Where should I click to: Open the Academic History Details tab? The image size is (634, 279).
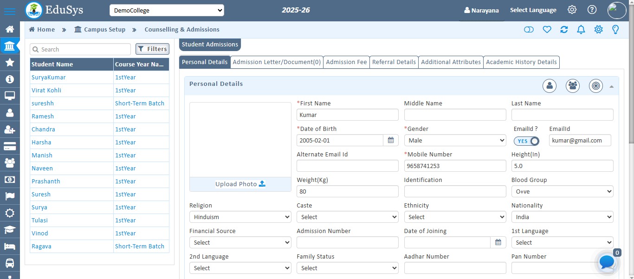[521, 62]
